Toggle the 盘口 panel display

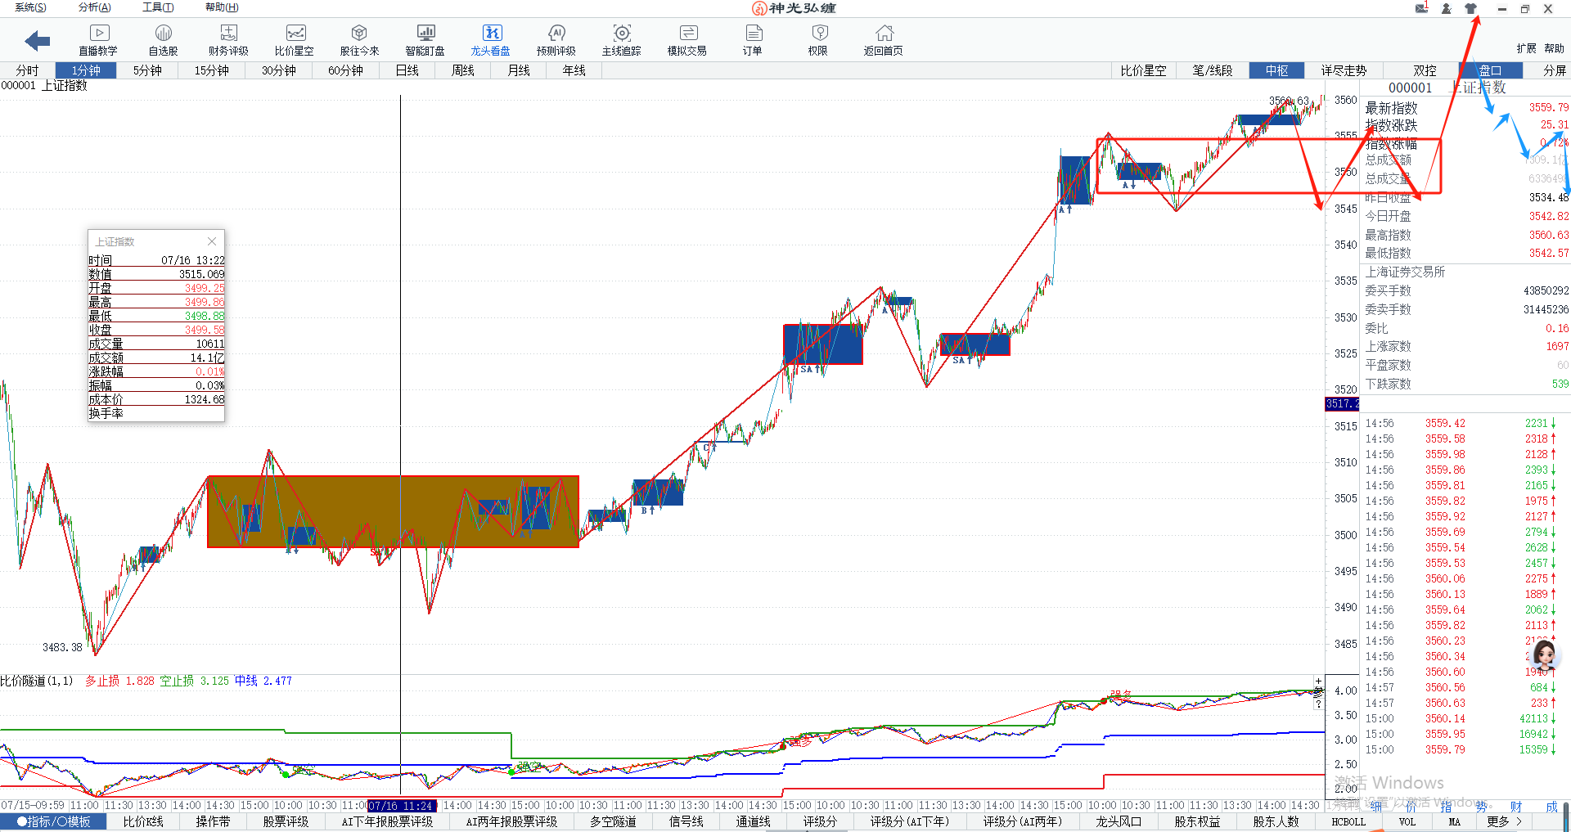pos(1490,70)
